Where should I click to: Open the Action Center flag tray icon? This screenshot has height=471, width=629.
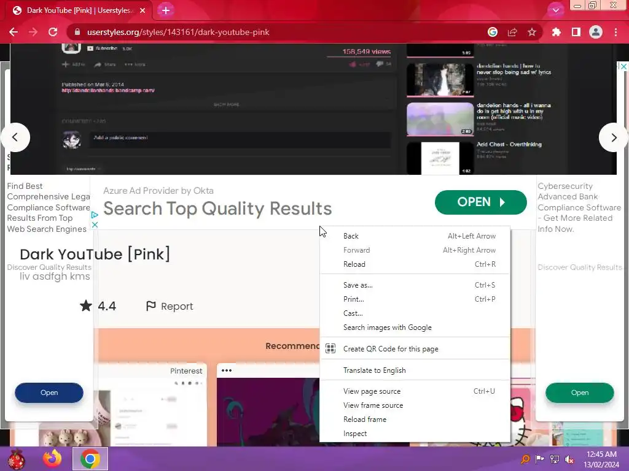539,459
